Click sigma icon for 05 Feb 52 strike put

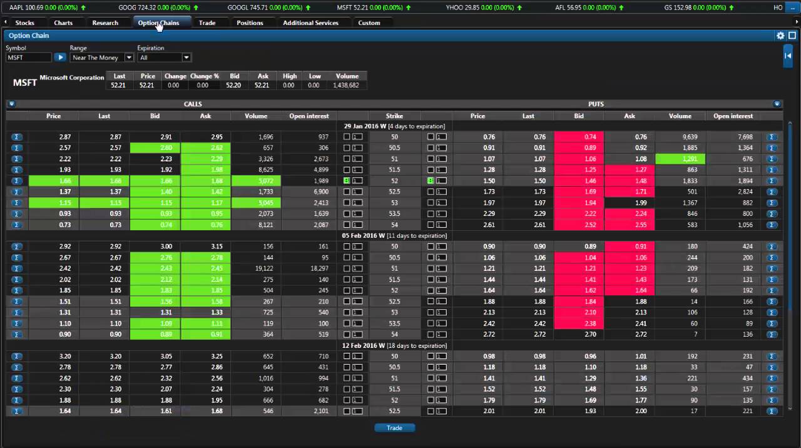tap(772, 290)
